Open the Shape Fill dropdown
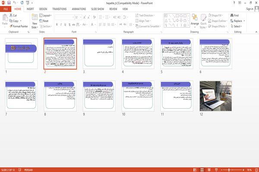The image size is (259, 172). point(215,16)
